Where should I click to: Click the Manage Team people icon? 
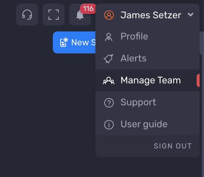[x=109, y=81]
